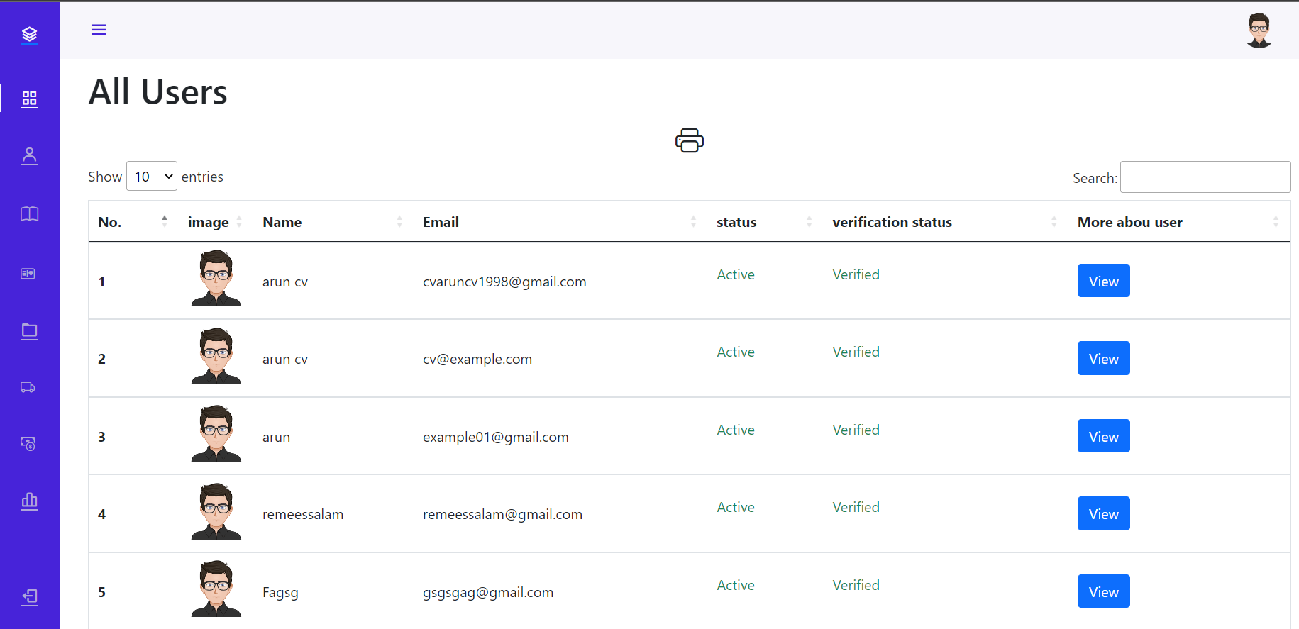Click the avatar image in row 1
This screenshot has height=629, width=1299.
coord(216,278)
